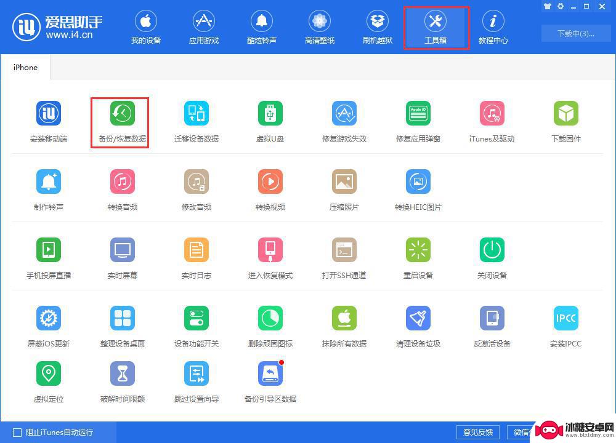Open settings gear in title bar
The image size is (616, 443).
561,6
